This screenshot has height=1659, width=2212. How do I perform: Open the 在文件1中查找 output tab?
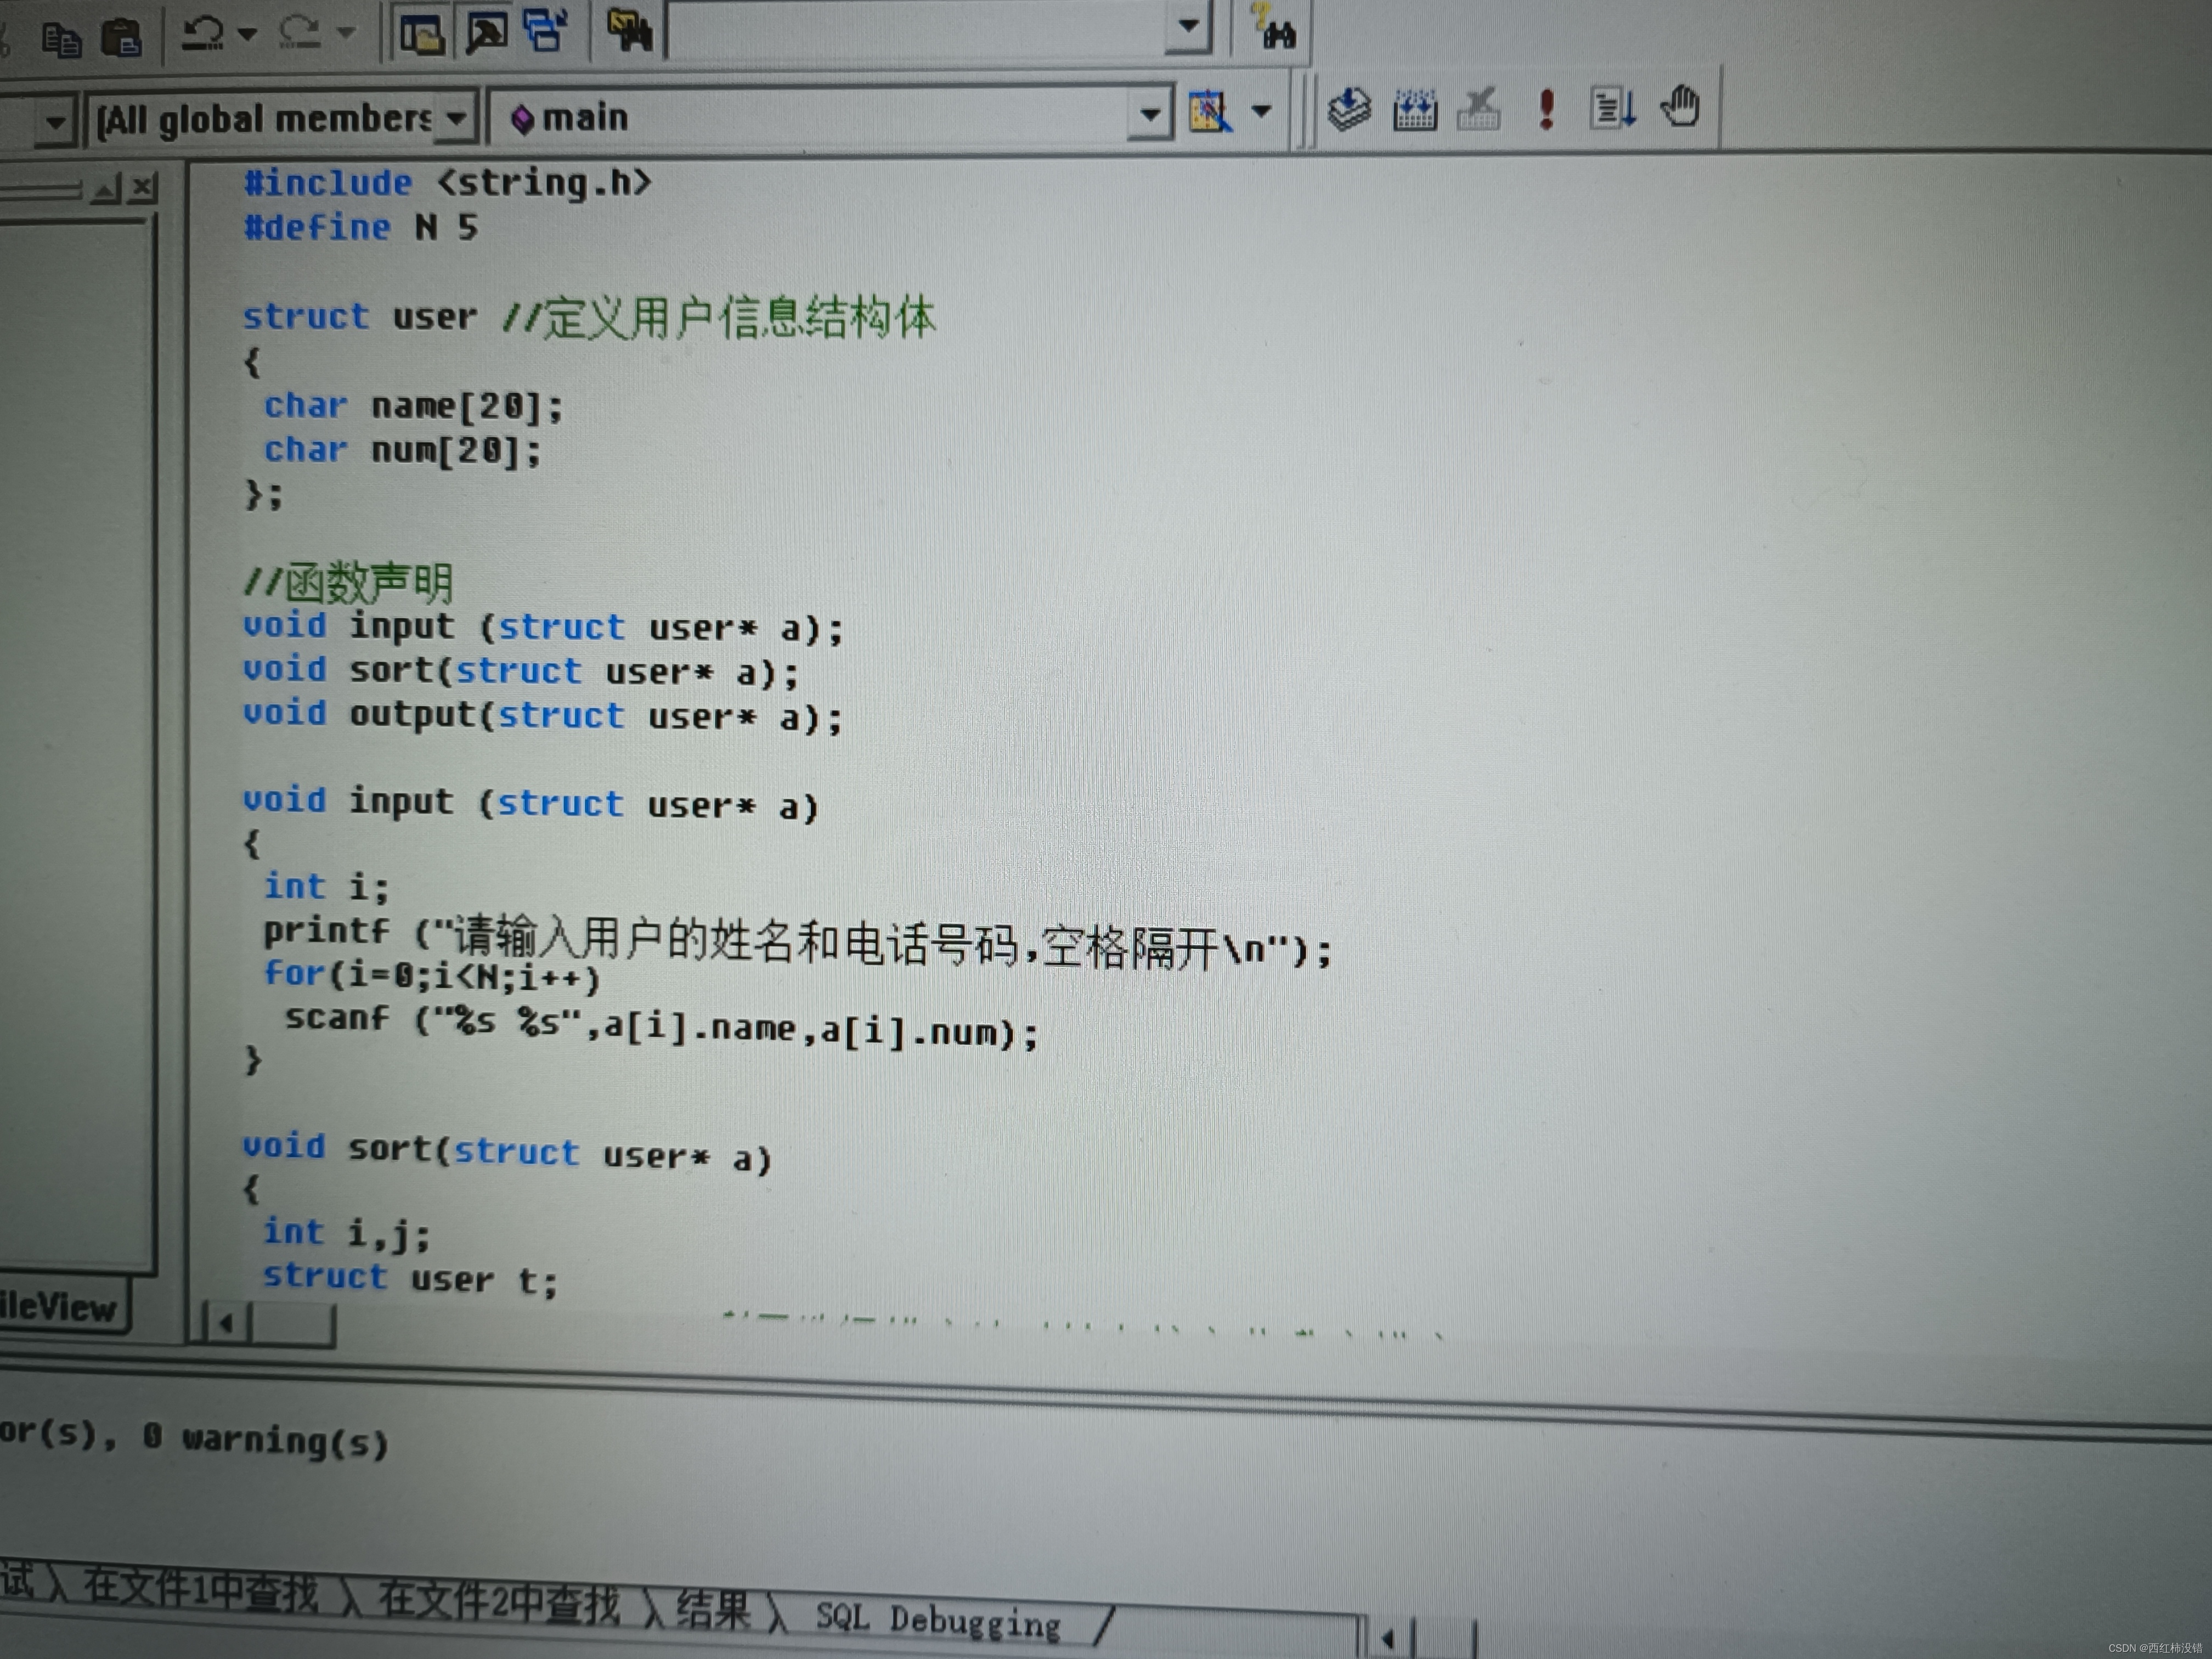[x=200, y=1590]
